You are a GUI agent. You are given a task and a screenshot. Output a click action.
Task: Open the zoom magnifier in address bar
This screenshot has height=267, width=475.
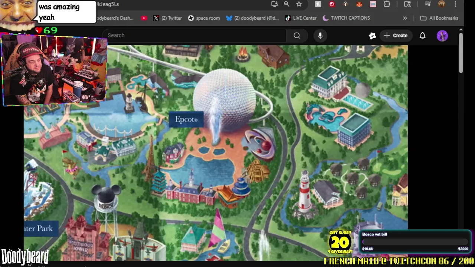click(286, 4)
